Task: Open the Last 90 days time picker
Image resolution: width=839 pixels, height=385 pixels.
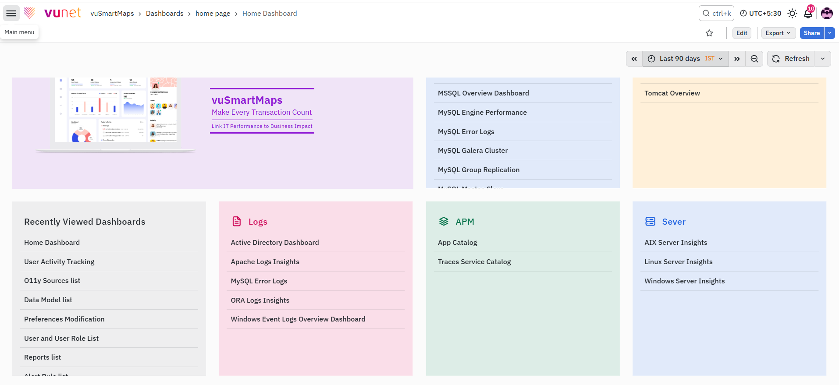Action: point(686,59)
